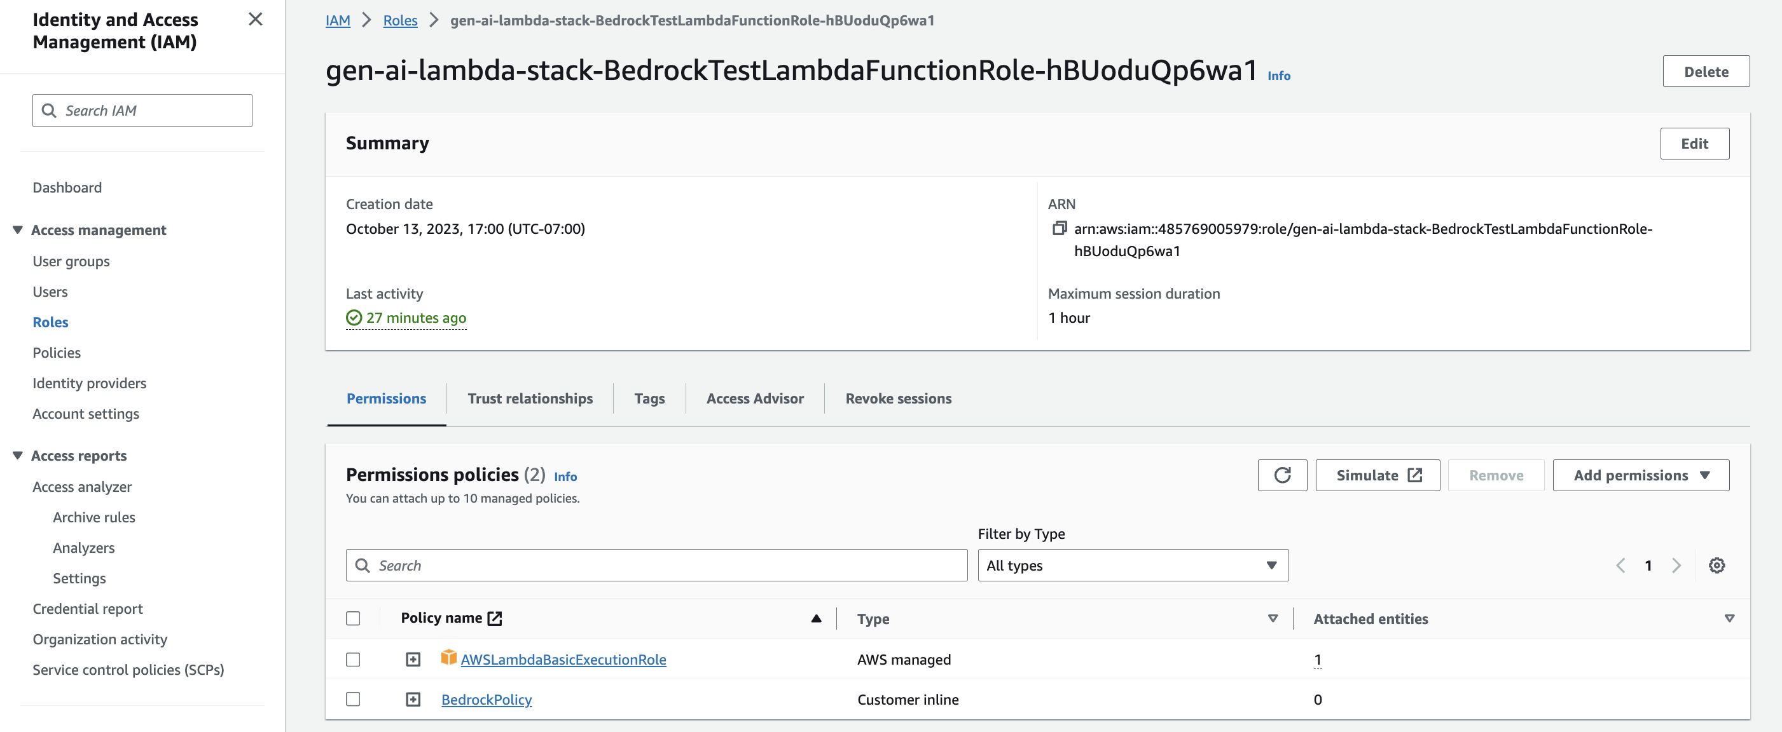Sort ascending by Policy name arrow
Screen dimensions: 1782x732
point(817,619)
